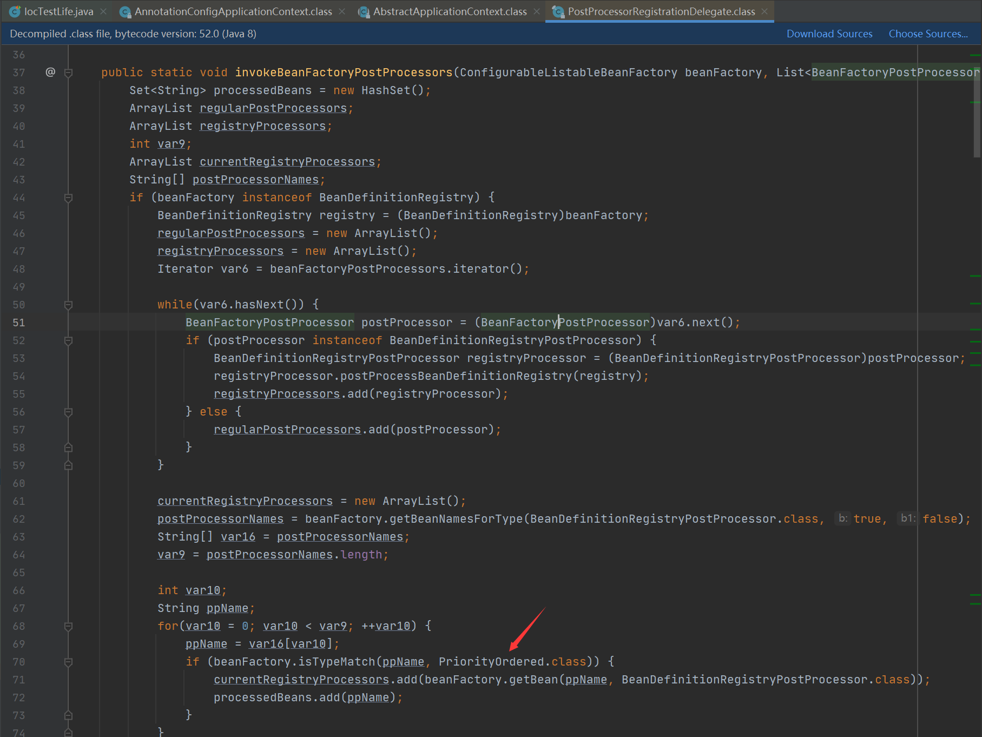Click highlighted BeanFactoryPostProcessor type starting line 51
The image size is (982, 737).
(x=269, y=323)
